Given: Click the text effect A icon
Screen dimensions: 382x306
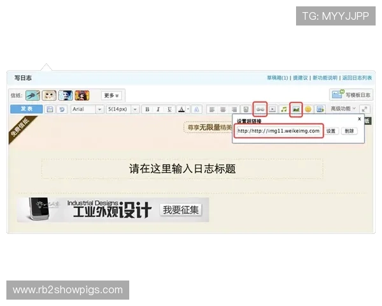Looking at the screenshot, I should (196, 109).
